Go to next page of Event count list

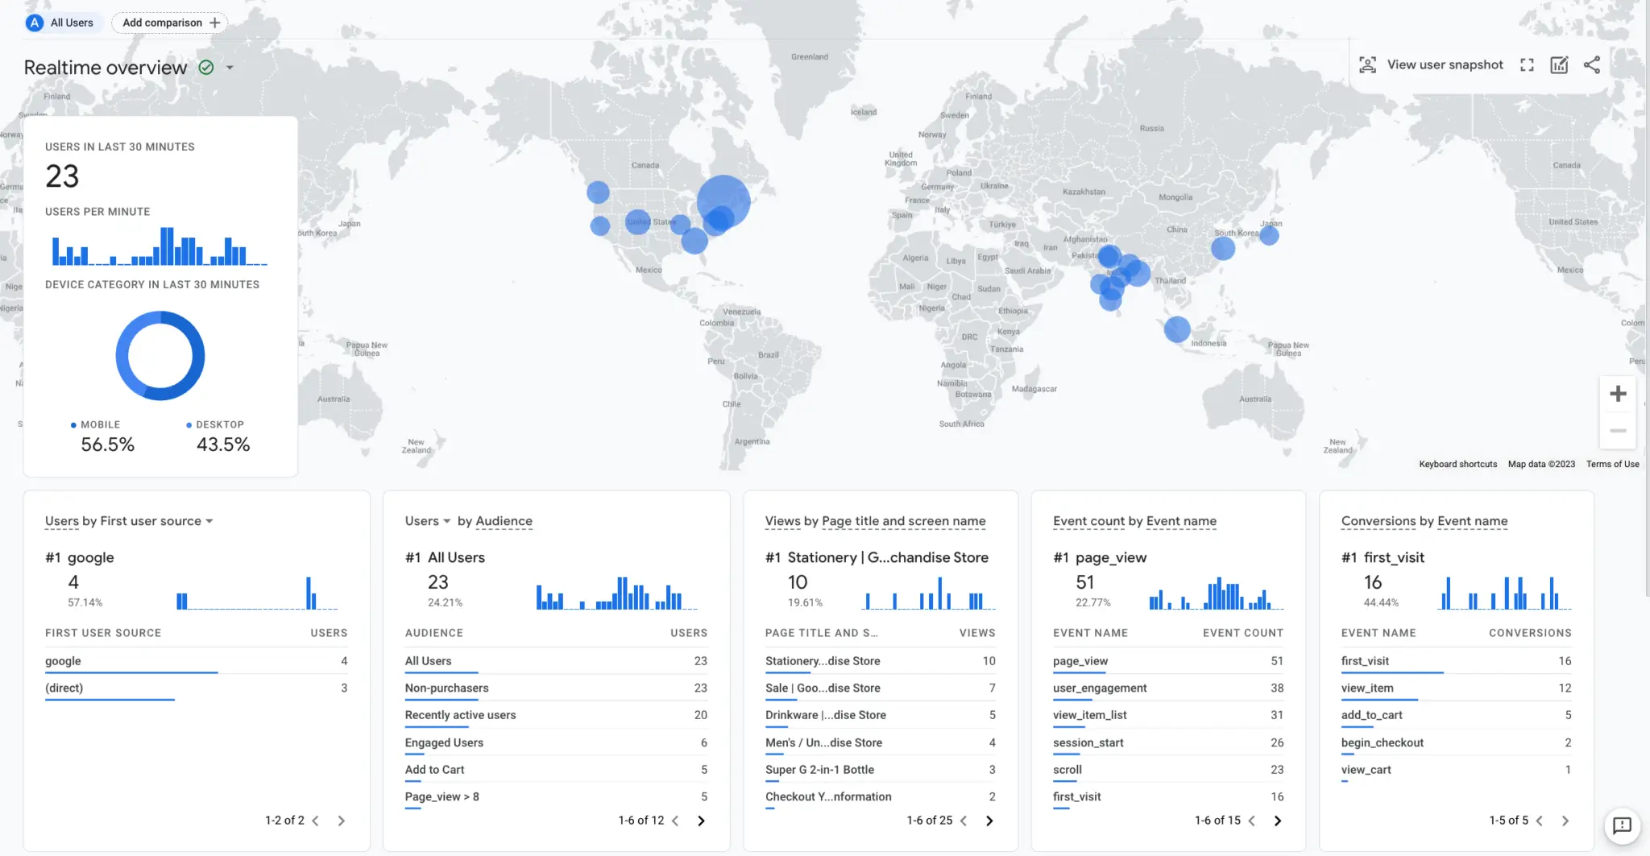click(1279, 820)
